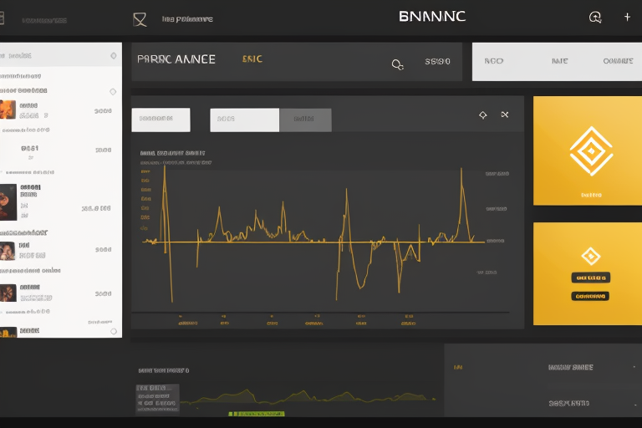Click the green progress bar under the mini chart
642x428 pixels.
tap(257, 414)
